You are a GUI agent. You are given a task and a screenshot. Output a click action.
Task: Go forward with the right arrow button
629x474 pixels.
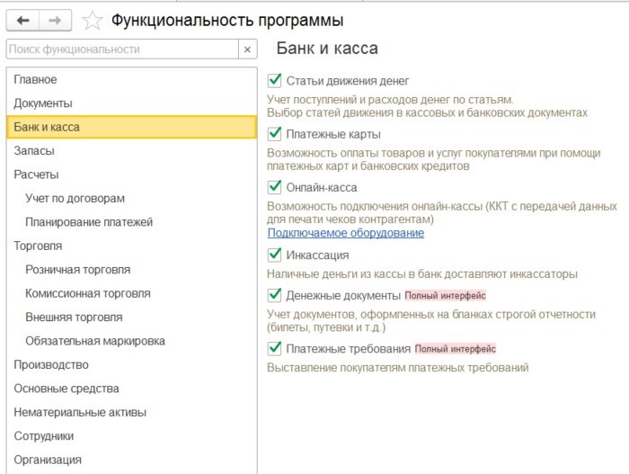56,20
